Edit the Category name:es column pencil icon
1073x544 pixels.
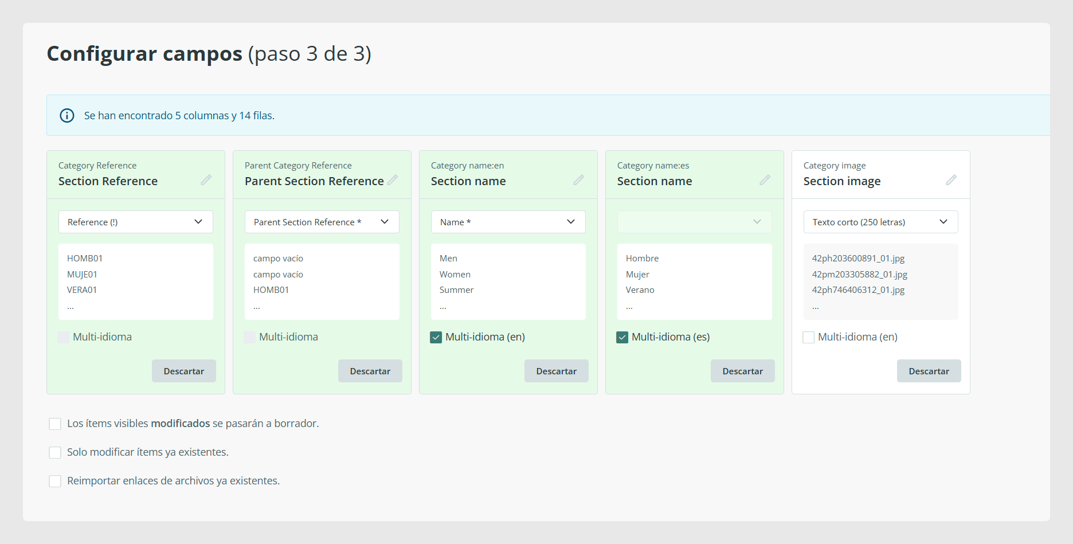coord(765,180)
